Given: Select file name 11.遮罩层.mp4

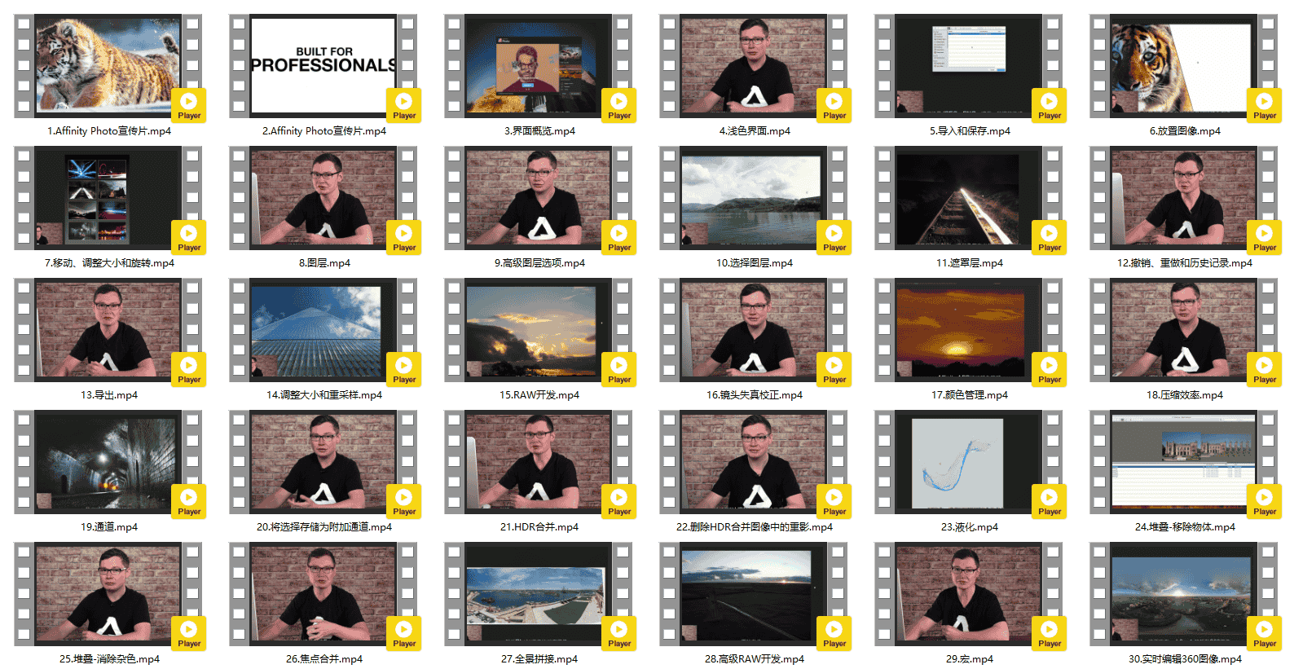Looking at the screenshot, I should pyautogui.click(x=970, y=263).
